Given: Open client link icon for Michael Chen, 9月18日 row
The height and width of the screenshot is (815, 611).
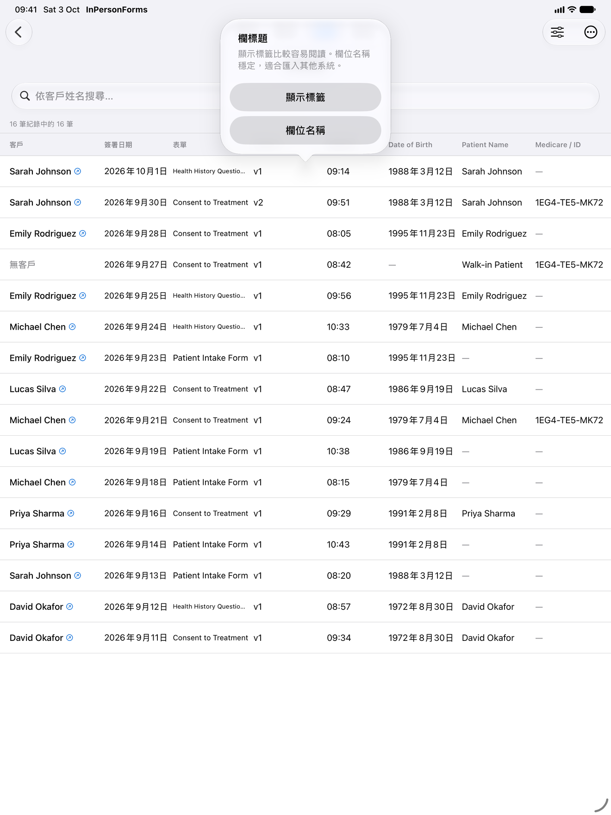Looking at the screenshot, I should tap(72, 482).
